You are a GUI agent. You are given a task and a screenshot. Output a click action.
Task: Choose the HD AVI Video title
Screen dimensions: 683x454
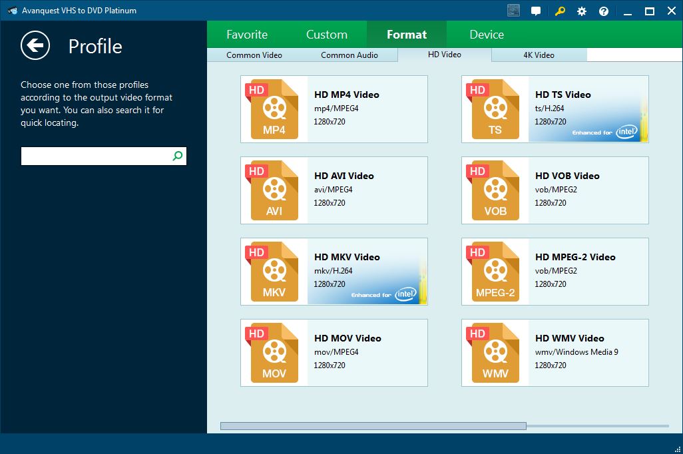tap(344, 176)
